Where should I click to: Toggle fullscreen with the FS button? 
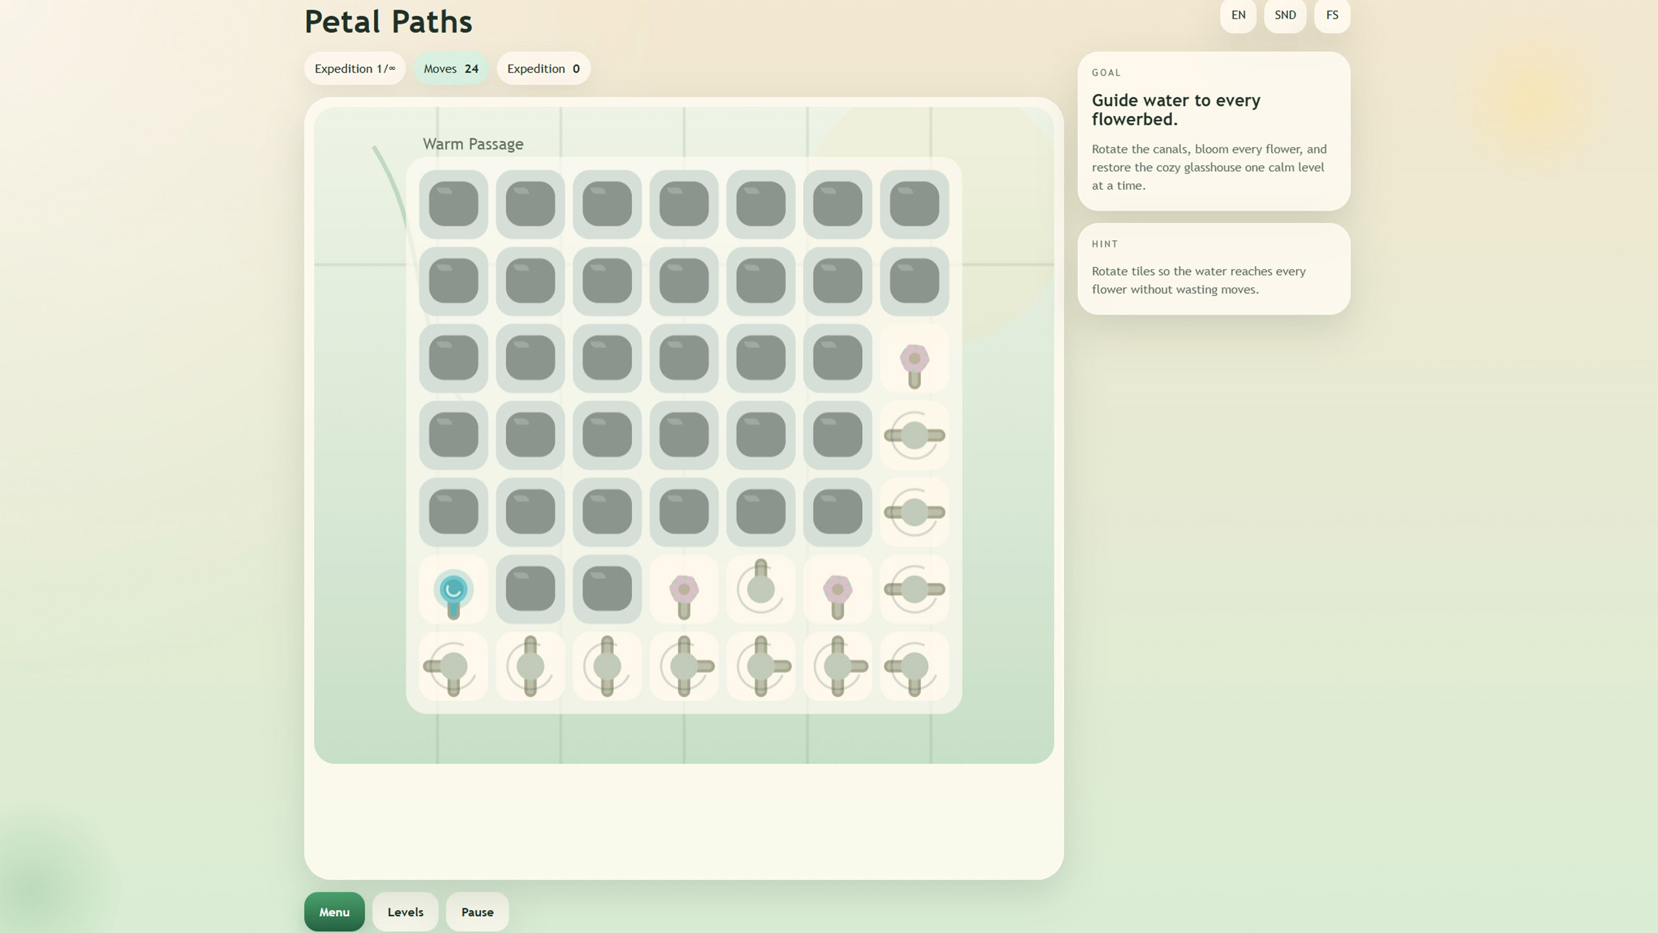tap(1332, 15)
